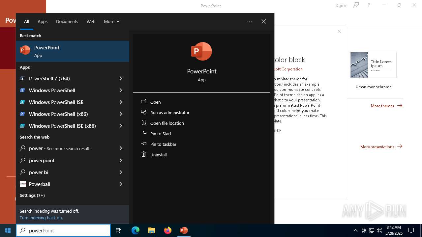Open PowerPoint best match result
Screen dimensions: 422x237
click(x=73, y=51)
